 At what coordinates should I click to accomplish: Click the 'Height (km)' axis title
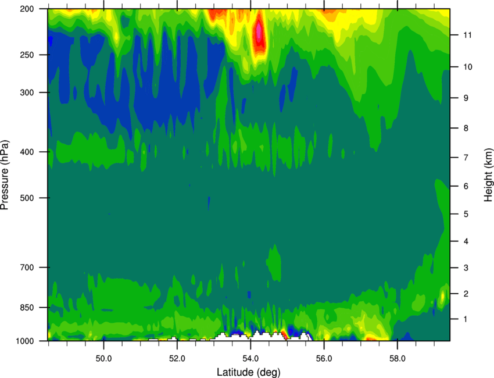point(488,174)
